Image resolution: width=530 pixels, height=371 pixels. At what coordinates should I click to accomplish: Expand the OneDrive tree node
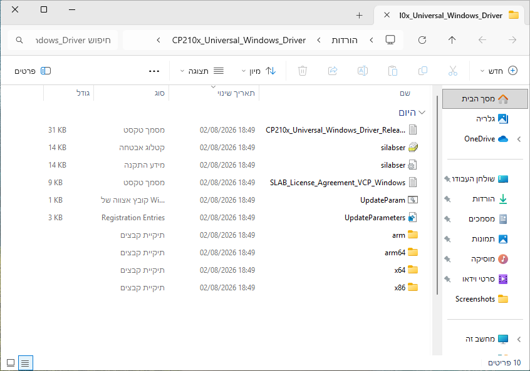519,139
